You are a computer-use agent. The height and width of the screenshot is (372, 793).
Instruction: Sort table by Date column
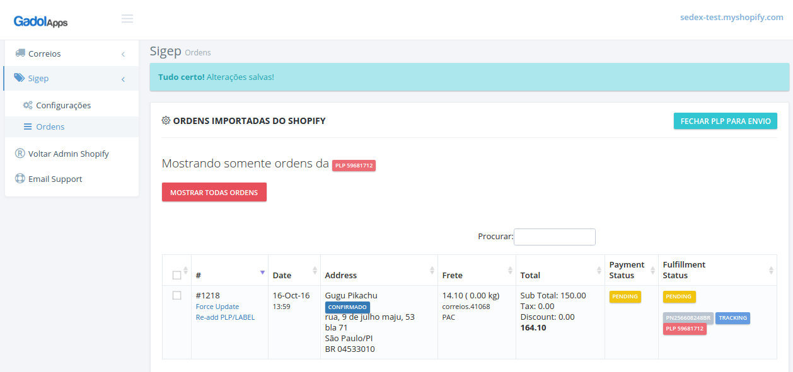tap(294, 270)
